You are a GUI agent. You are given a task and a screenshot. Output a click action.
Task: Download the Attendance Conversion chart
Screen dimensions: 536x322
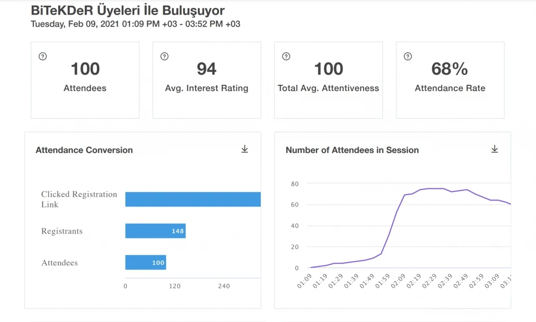245,149
